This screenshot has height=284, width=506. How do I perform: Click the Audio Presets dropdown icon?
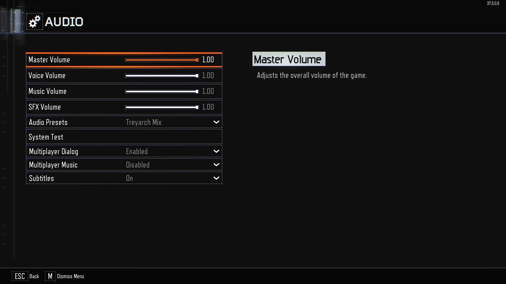pyautogui.click(x=216, y=122)
